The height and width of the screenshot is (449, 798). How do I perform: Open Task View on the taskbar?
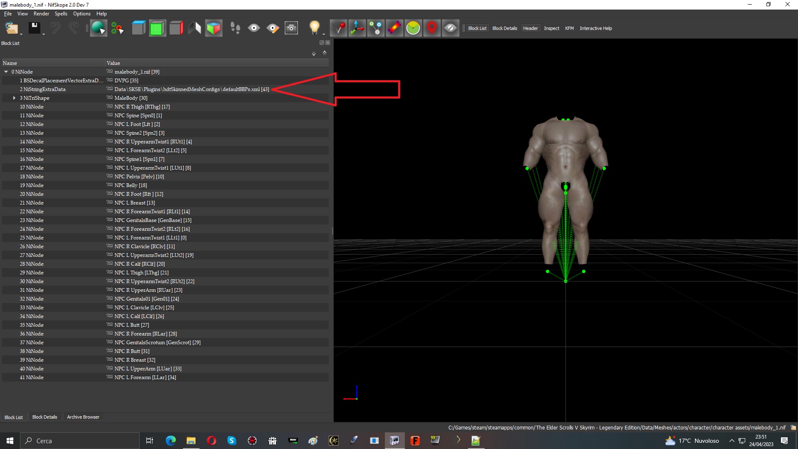click(x=150, y=441)
